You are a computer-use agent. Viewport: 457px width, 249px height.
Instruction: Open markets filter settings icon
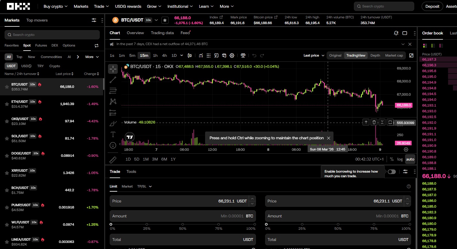pyautogui.click(x=94, y=20)
